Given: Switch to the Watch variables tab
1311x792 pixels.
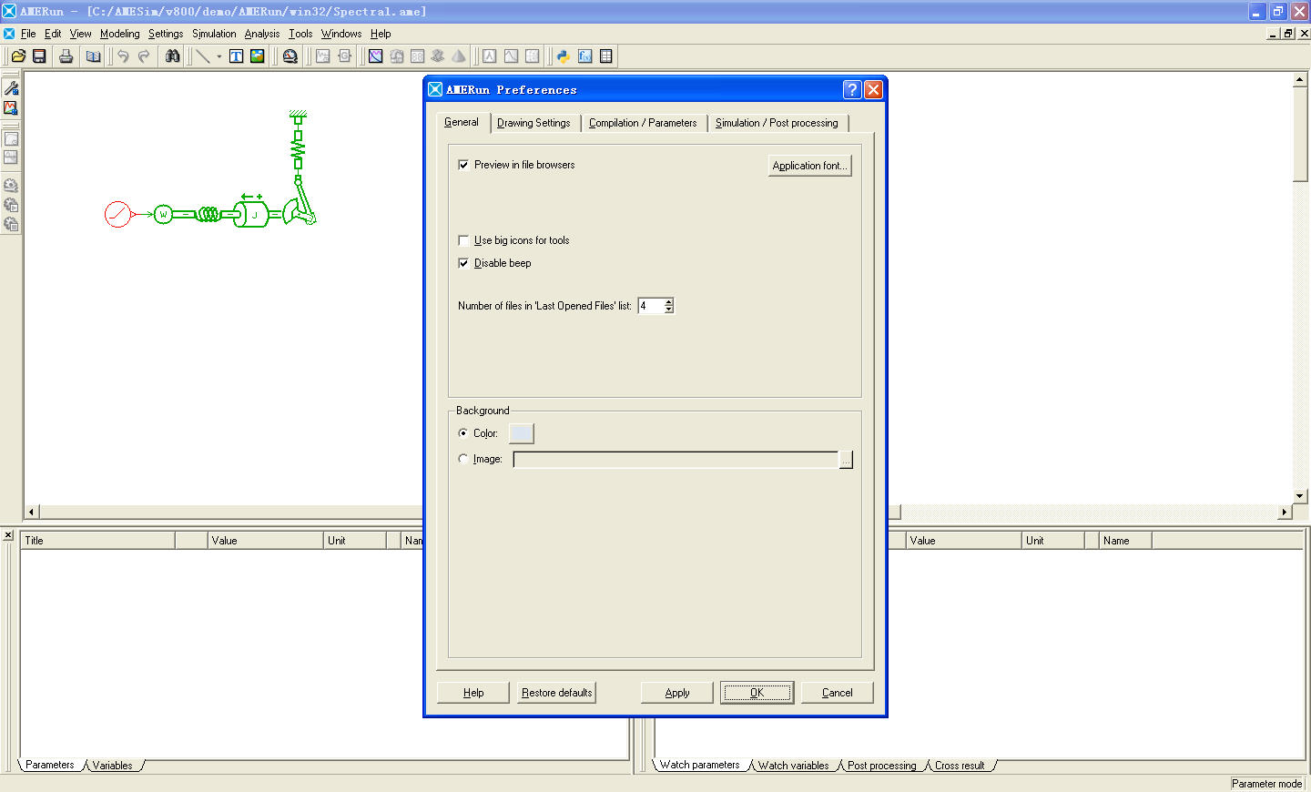Looking at the screenshot, I should click(794, 766).
